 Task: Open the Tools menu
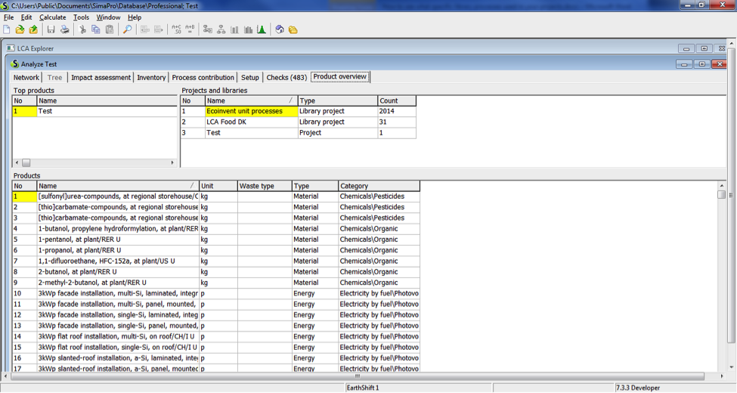point(81,17)
